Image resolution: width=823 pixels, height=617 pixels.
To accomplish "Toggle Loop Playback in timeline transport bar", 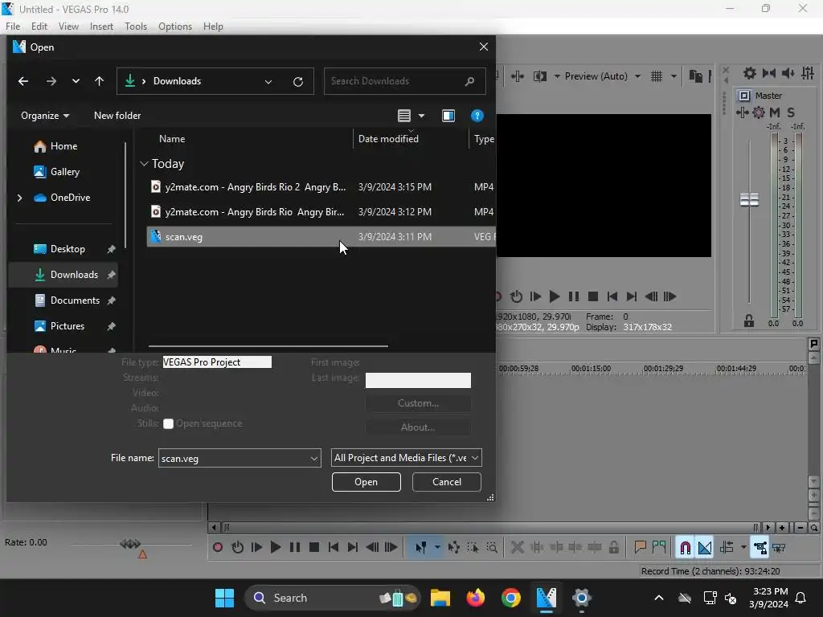I will click(237, 547).
